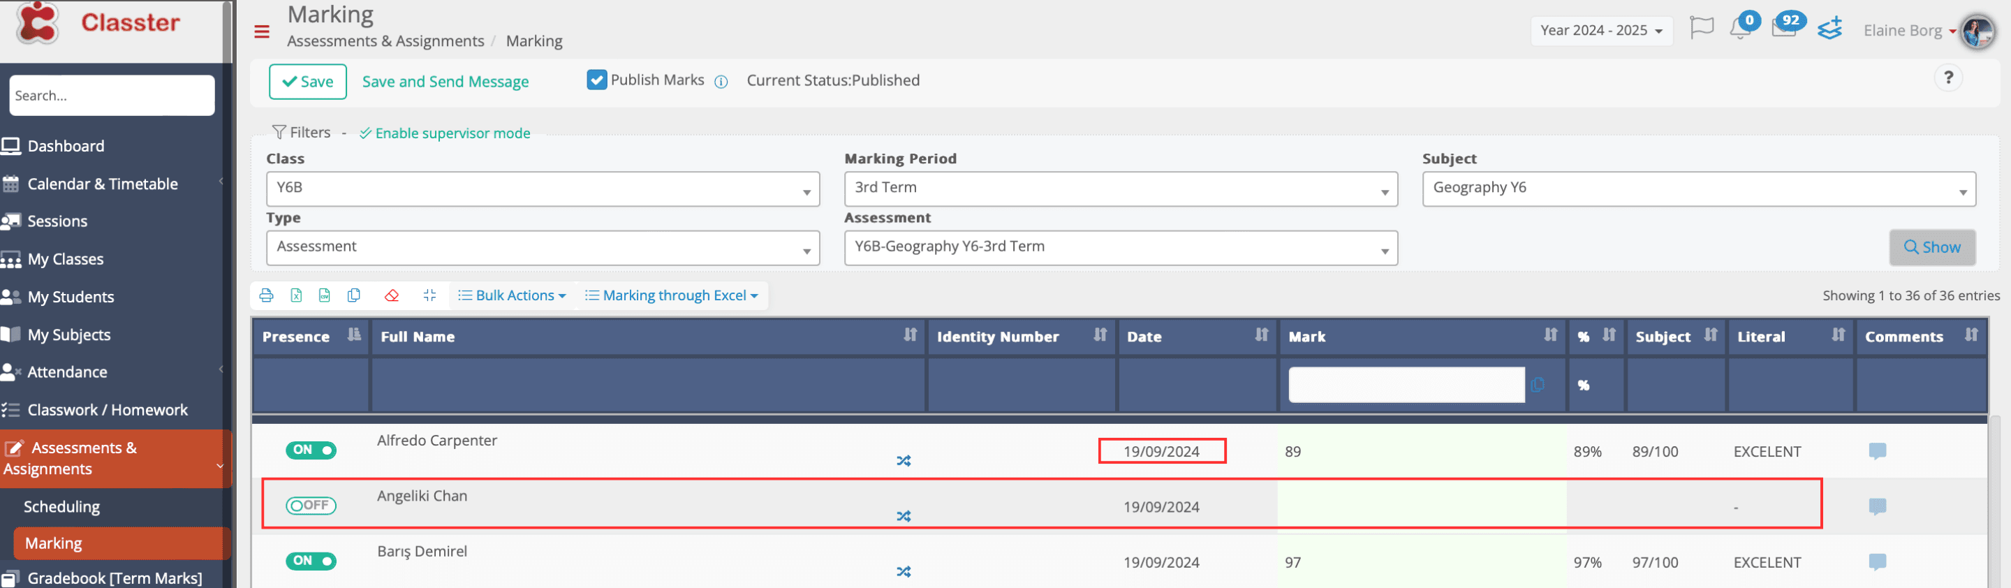Open comment bubble for Alfredo Carpenter
Image resolution: width=2011 pixels, height=588 pixels.
click(1878, 451)
